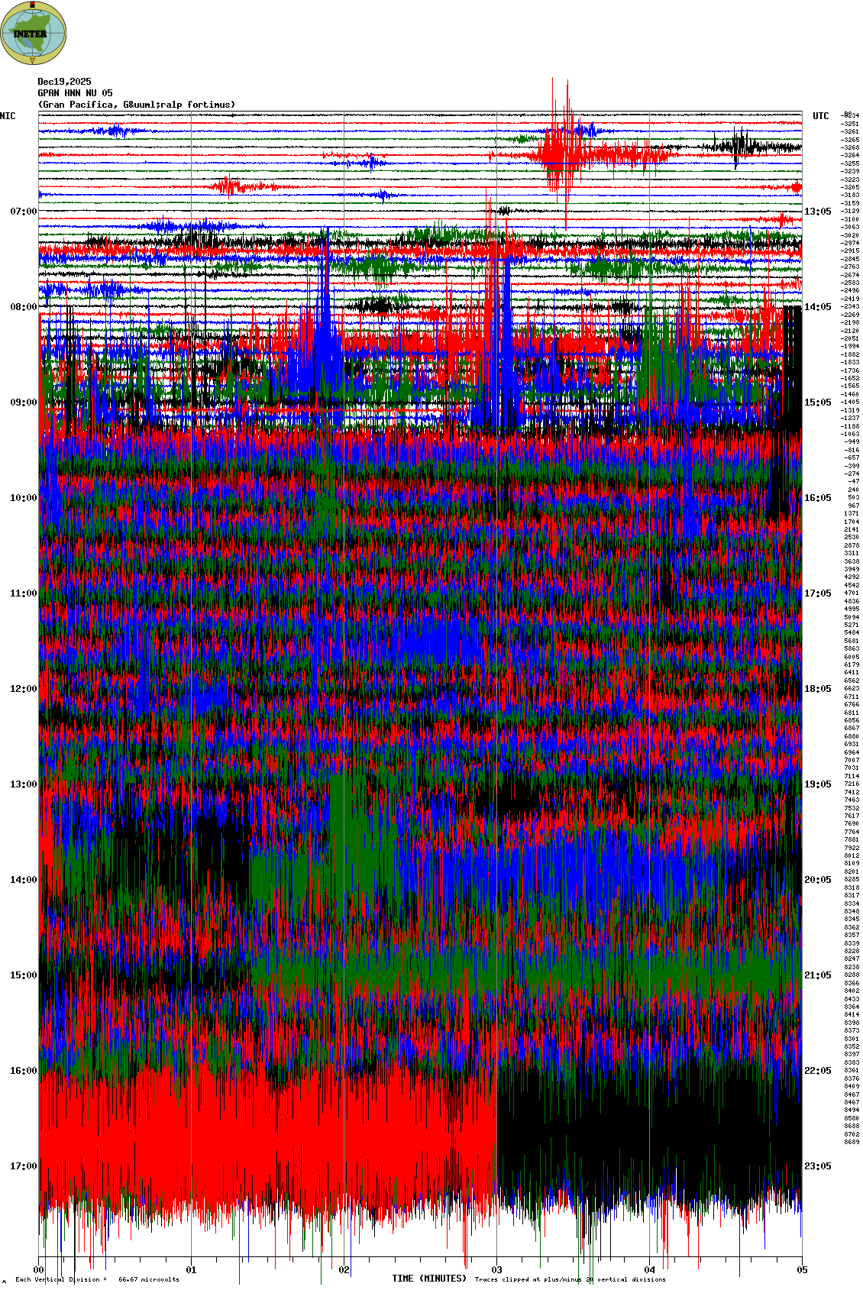Select the 10:00 local time marker
863x1290 pixels.
tap(23, 498)
